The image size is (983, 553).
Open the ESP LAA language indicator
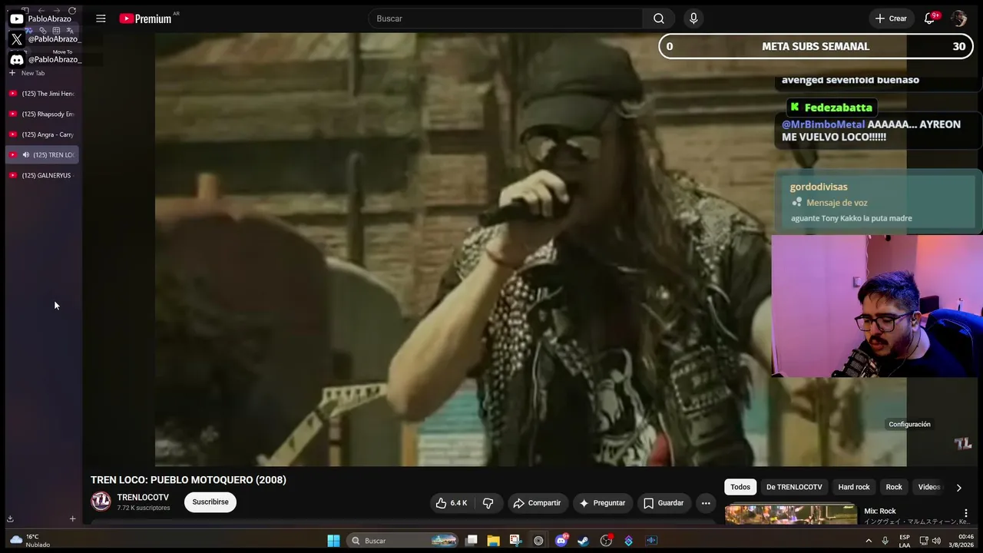(x=905, y=541)
